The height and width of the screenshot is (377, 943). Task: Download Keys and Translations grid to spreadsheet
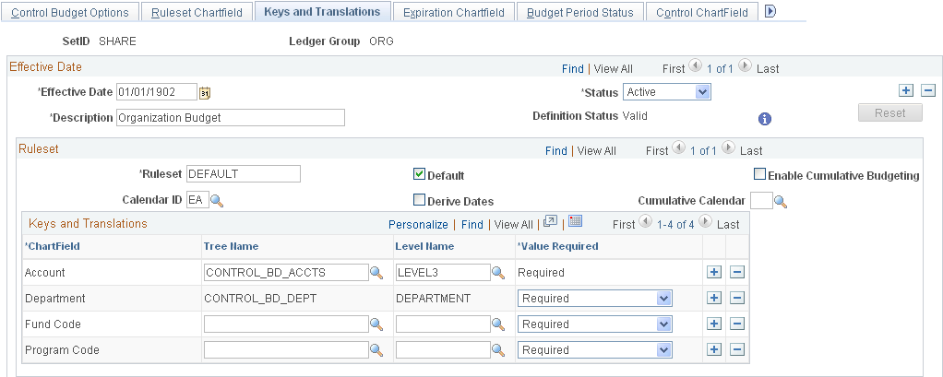click(575, 221)
